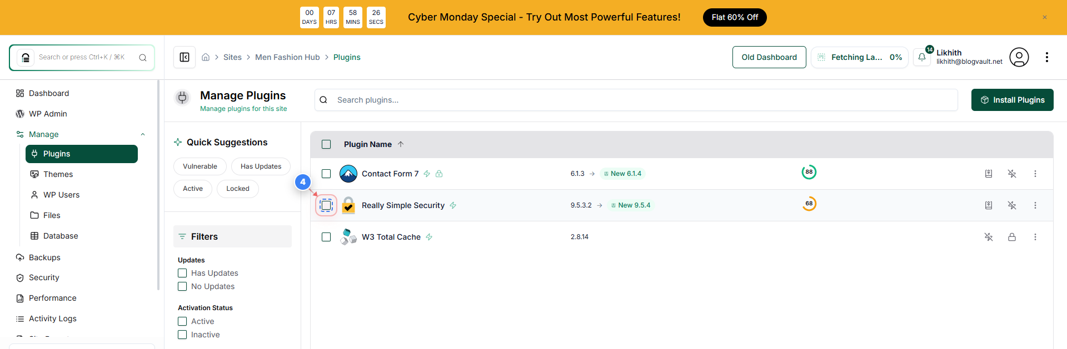
Task: Toggle sidebar collapse icon beside breadcrumb
Action: tap(185, 57)
